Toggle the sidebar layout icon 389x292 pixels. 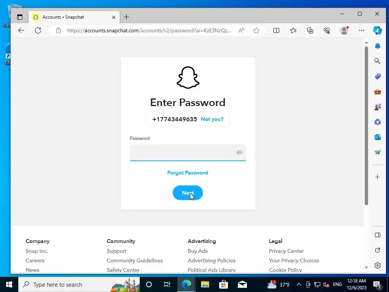pos(377,235)
